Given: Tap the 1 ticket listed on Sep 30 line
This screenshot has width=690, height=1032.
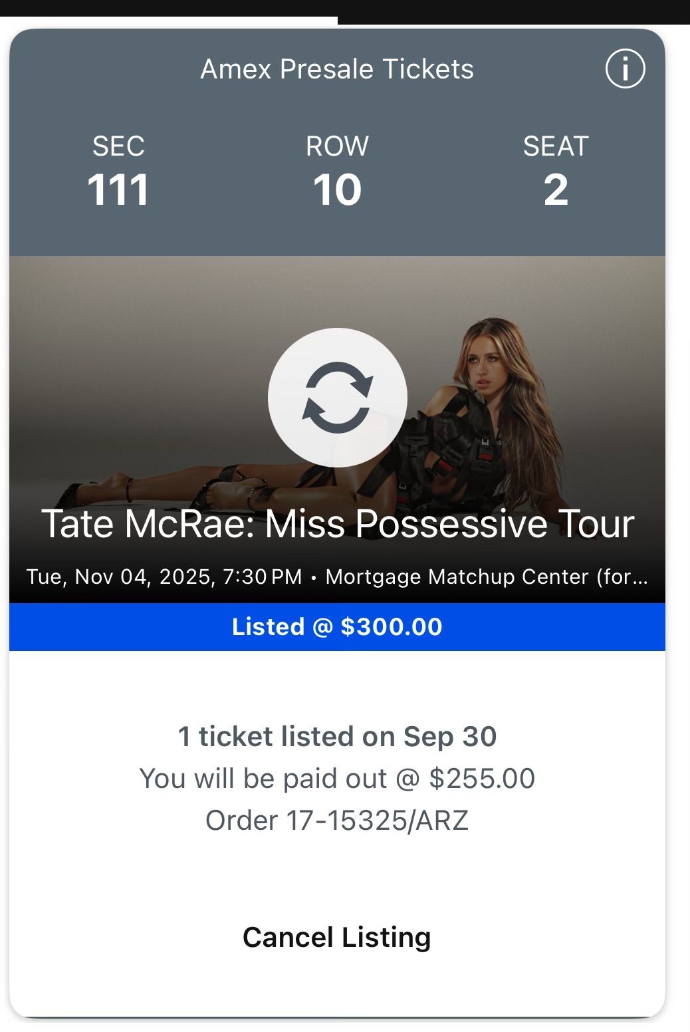Looking at the screenshot, I should click(x=337, y=736).
